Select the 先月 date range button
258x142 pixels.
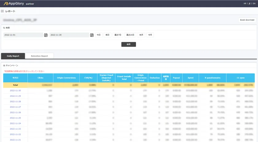point(141,35)
